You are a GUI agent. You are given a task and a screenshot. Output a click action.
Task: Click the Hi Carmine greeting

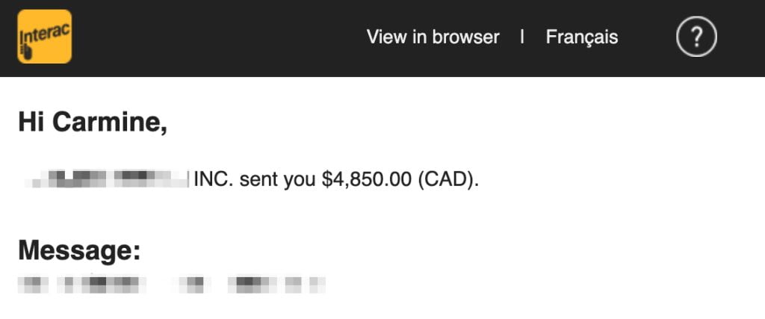(x=92, y=122)
